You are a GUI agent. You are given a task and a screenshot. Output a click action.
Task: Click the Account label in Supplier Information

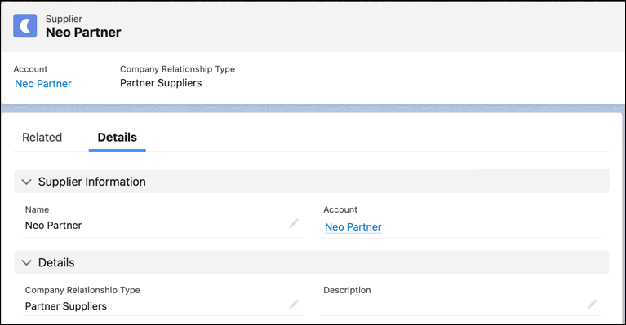coord(340,209)
